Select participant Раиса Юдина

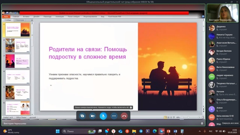coord(223,60)
